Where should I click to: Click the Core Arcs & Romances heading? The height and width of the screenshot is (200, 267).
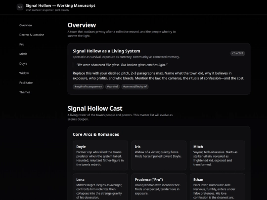coord(96,134)
